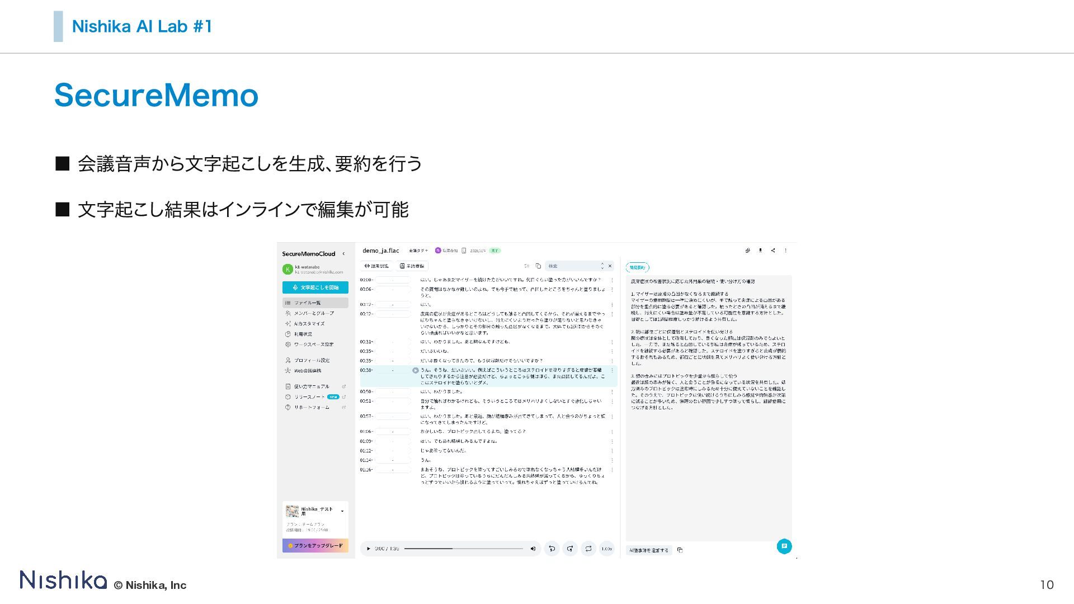Click the 01:12 transcript text line
Screen dimensions: 1074x604
pos(443,451)
